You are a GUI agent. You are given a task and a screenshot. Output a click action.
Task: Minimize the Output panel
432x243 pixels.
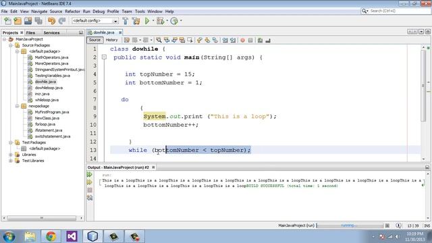click(x=427, y=167)
